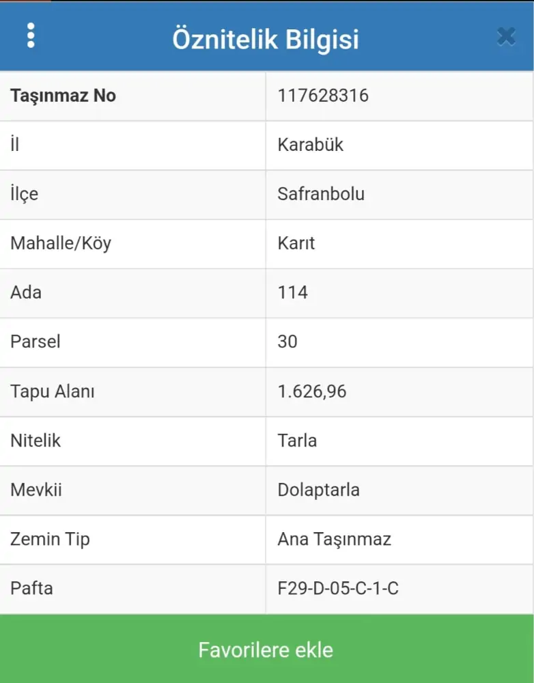Click the Tapu Alanı row label
The image size is (534, 683).
tap(53, 391)
